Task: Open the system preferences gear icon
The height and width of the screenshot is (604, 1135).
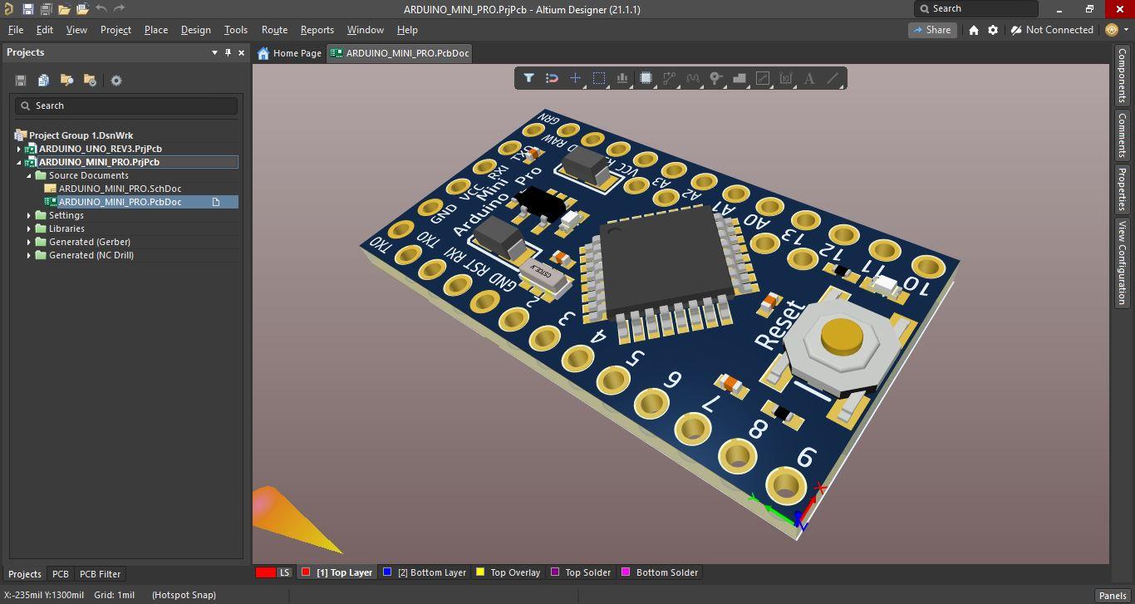Action: click(x=993, y=30)
